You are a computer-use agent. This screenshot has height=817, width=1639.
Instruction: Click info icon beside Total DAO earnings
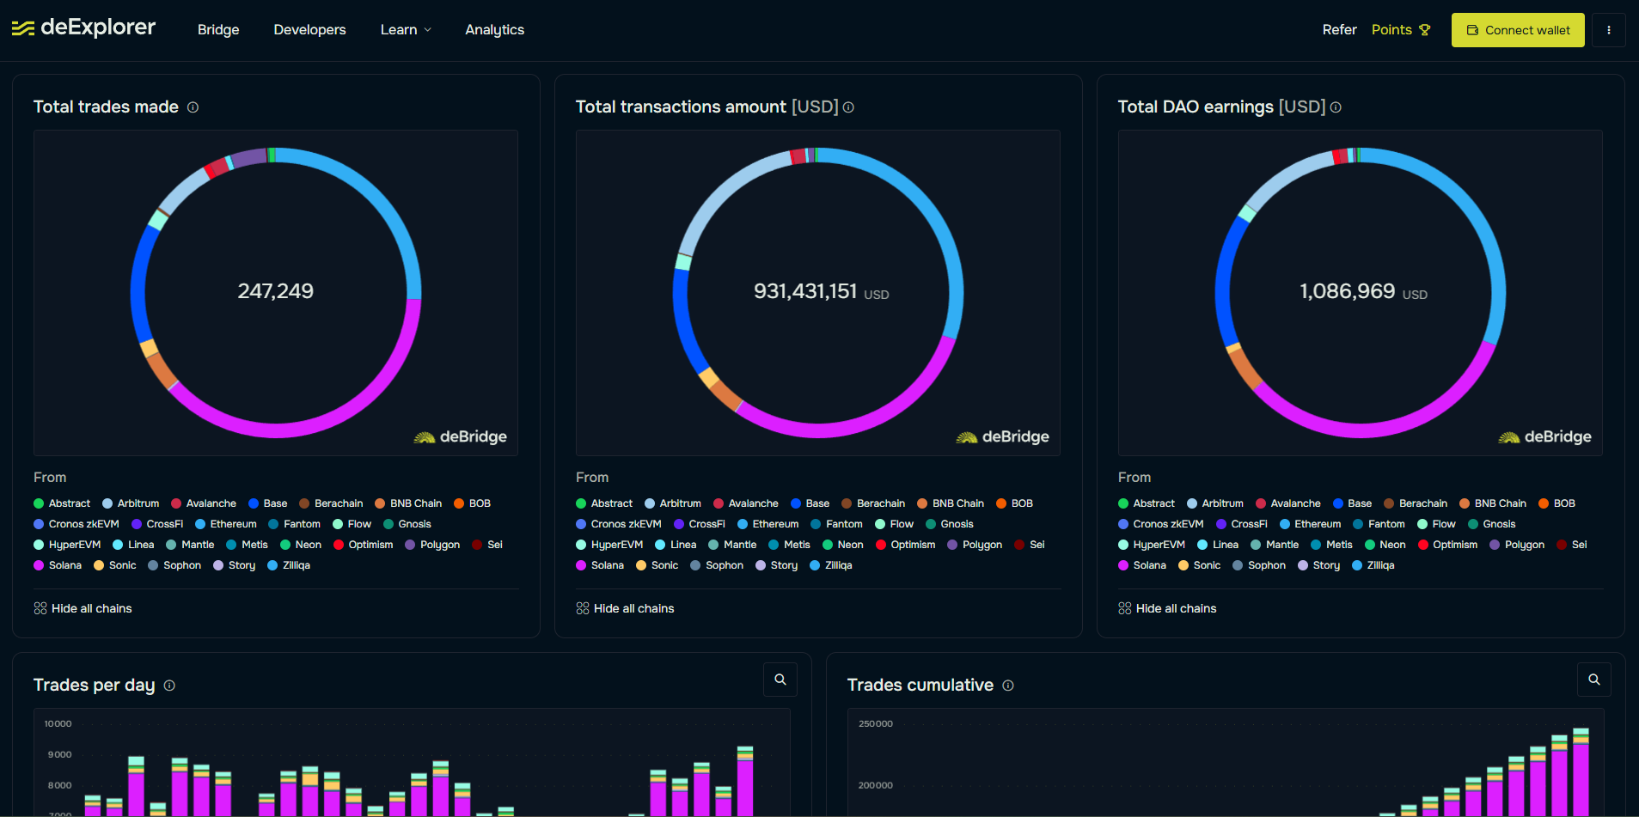click(1336, 107)
